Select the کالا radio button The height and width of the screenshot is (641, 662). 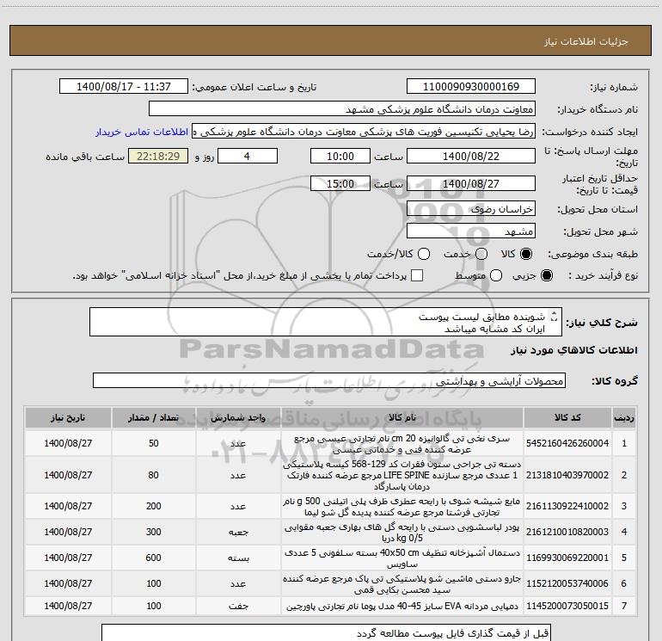[x=526, y=254]
